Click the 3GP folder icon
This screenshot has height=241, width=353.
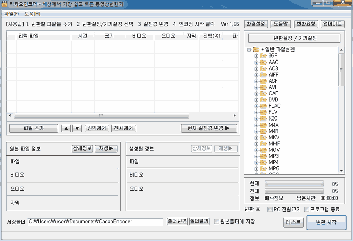pos(263,56)
